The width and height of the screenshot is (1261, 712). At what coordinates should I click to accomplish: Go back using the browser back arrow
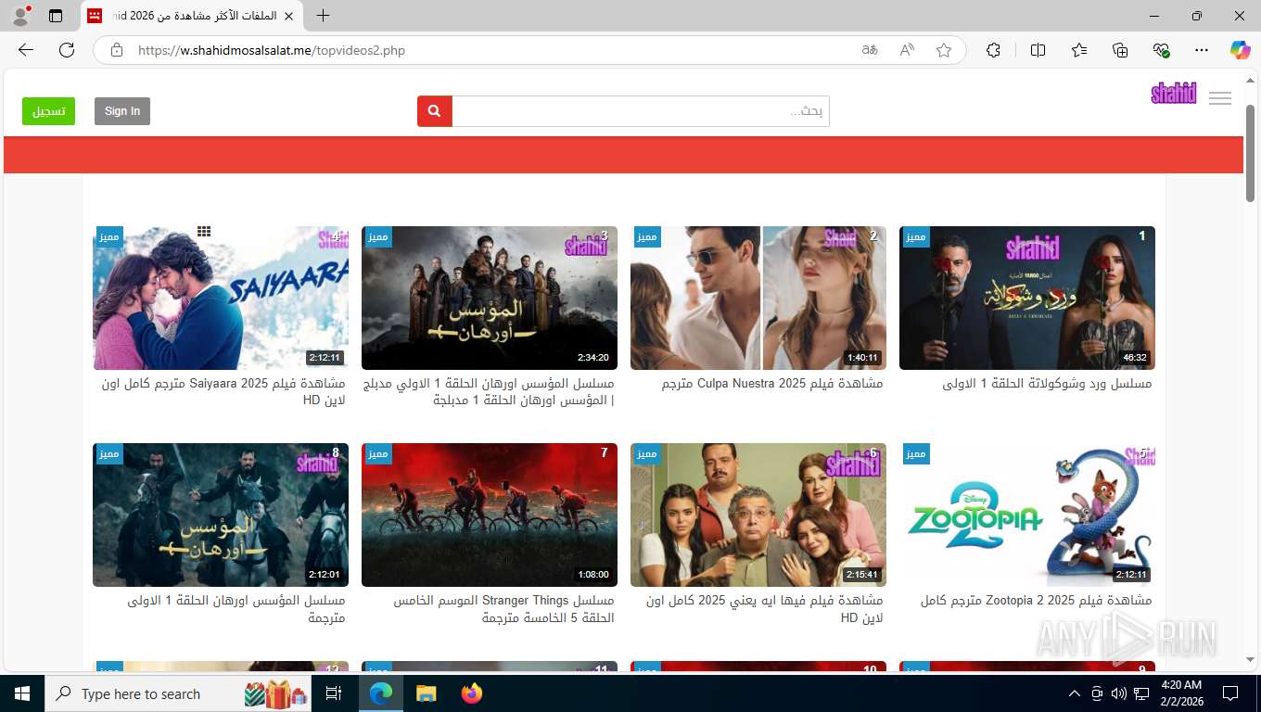pyautogui.click(x=26, y=50)
